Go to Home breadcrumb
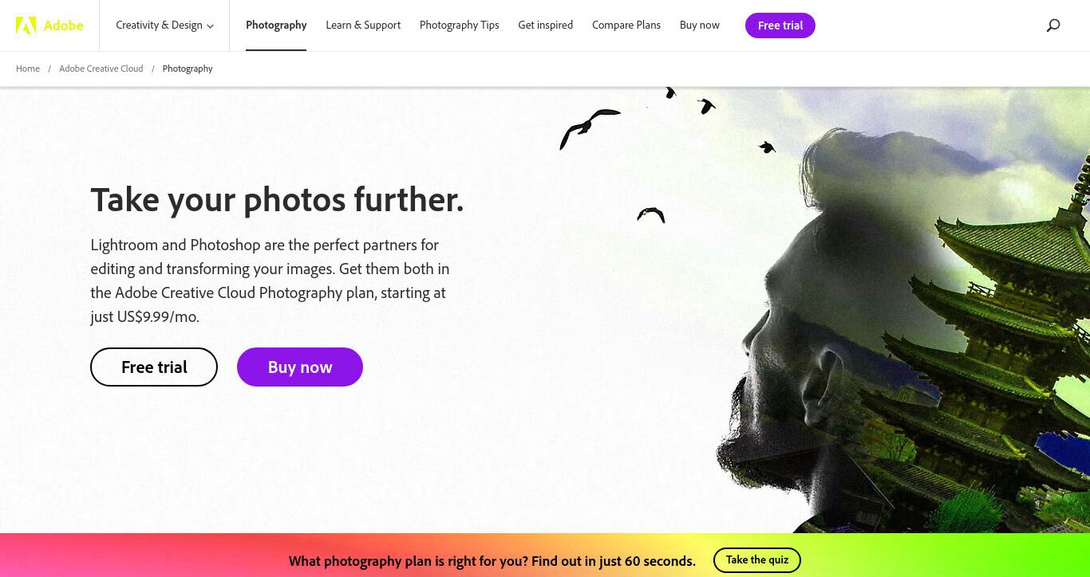The image size is (1090, 577). coord(28,69)
